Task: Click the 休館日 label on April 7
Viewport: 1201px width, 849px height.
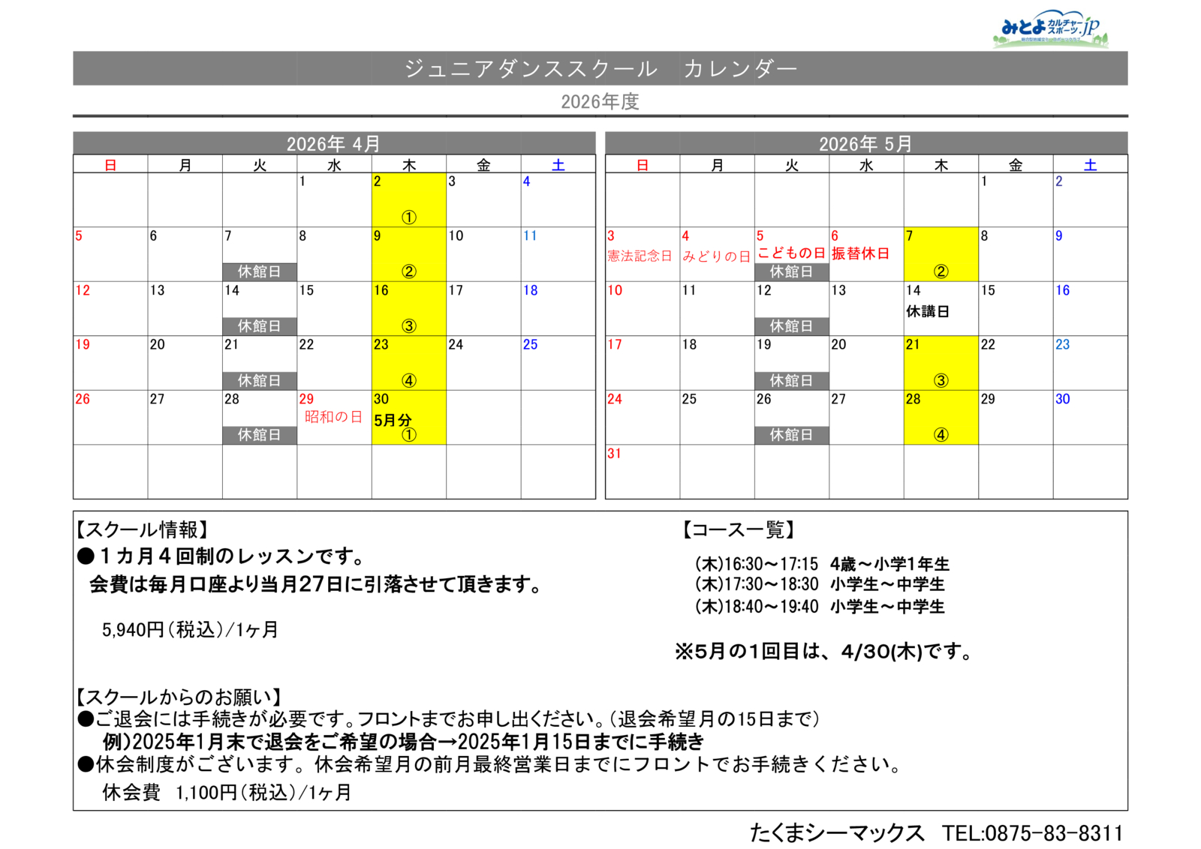Action: (x=259, y=271)
